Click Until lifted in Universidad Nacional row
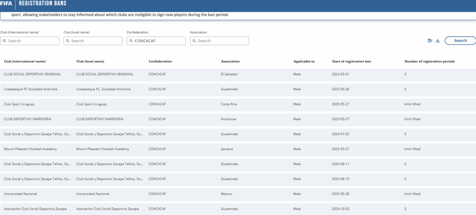Image resolution: width=476 pixels, height=215 pixels. point(412,194)
